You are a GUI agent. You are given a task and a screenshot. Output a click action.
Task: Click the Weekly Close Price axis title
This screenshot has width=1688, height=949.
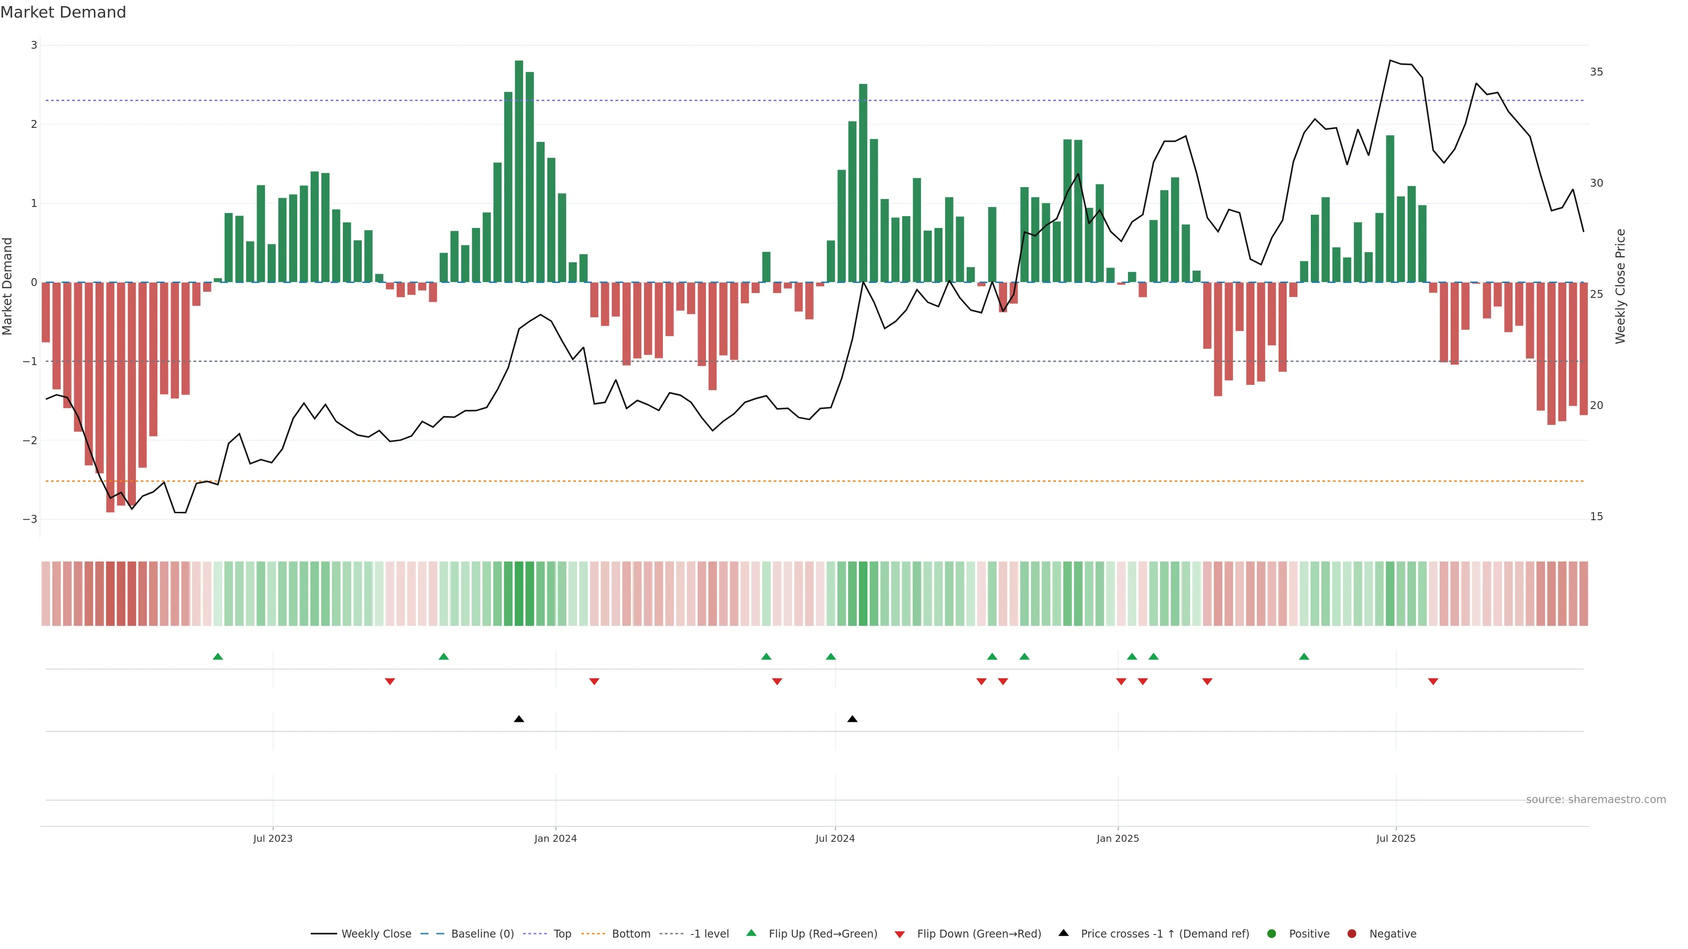(x=1620, y=286)
